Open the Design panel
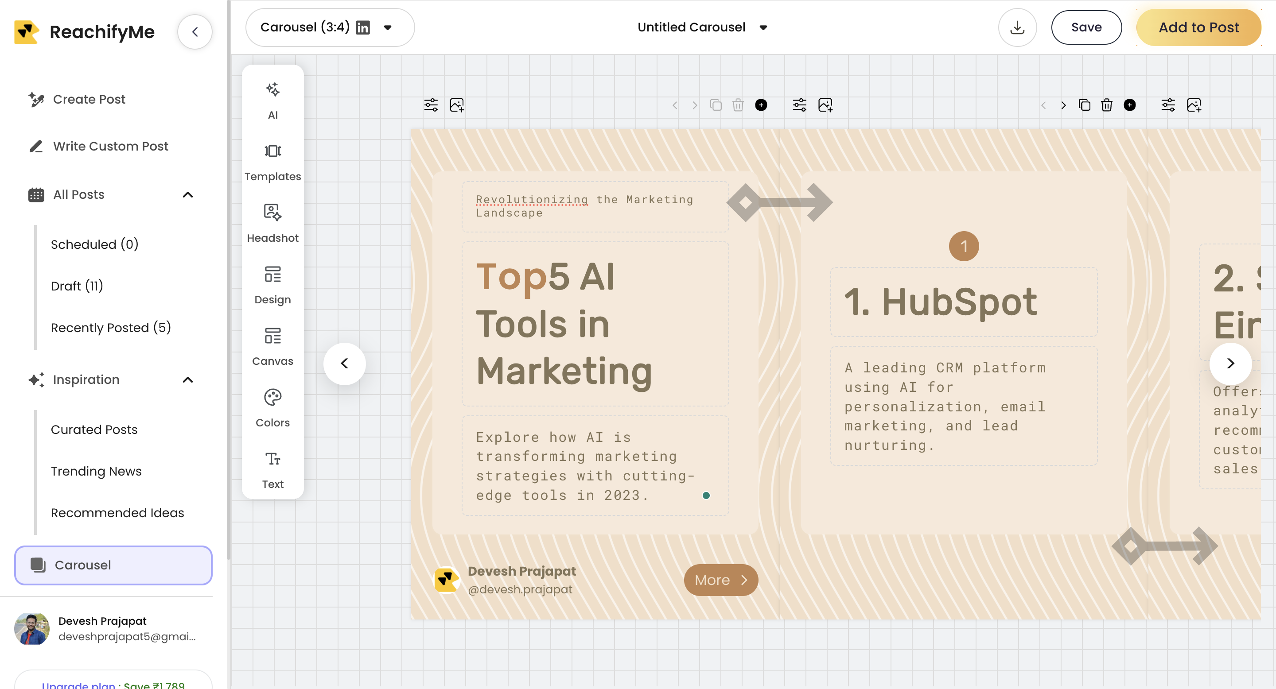Screen dimensions: 1276x689 point(272,285)
